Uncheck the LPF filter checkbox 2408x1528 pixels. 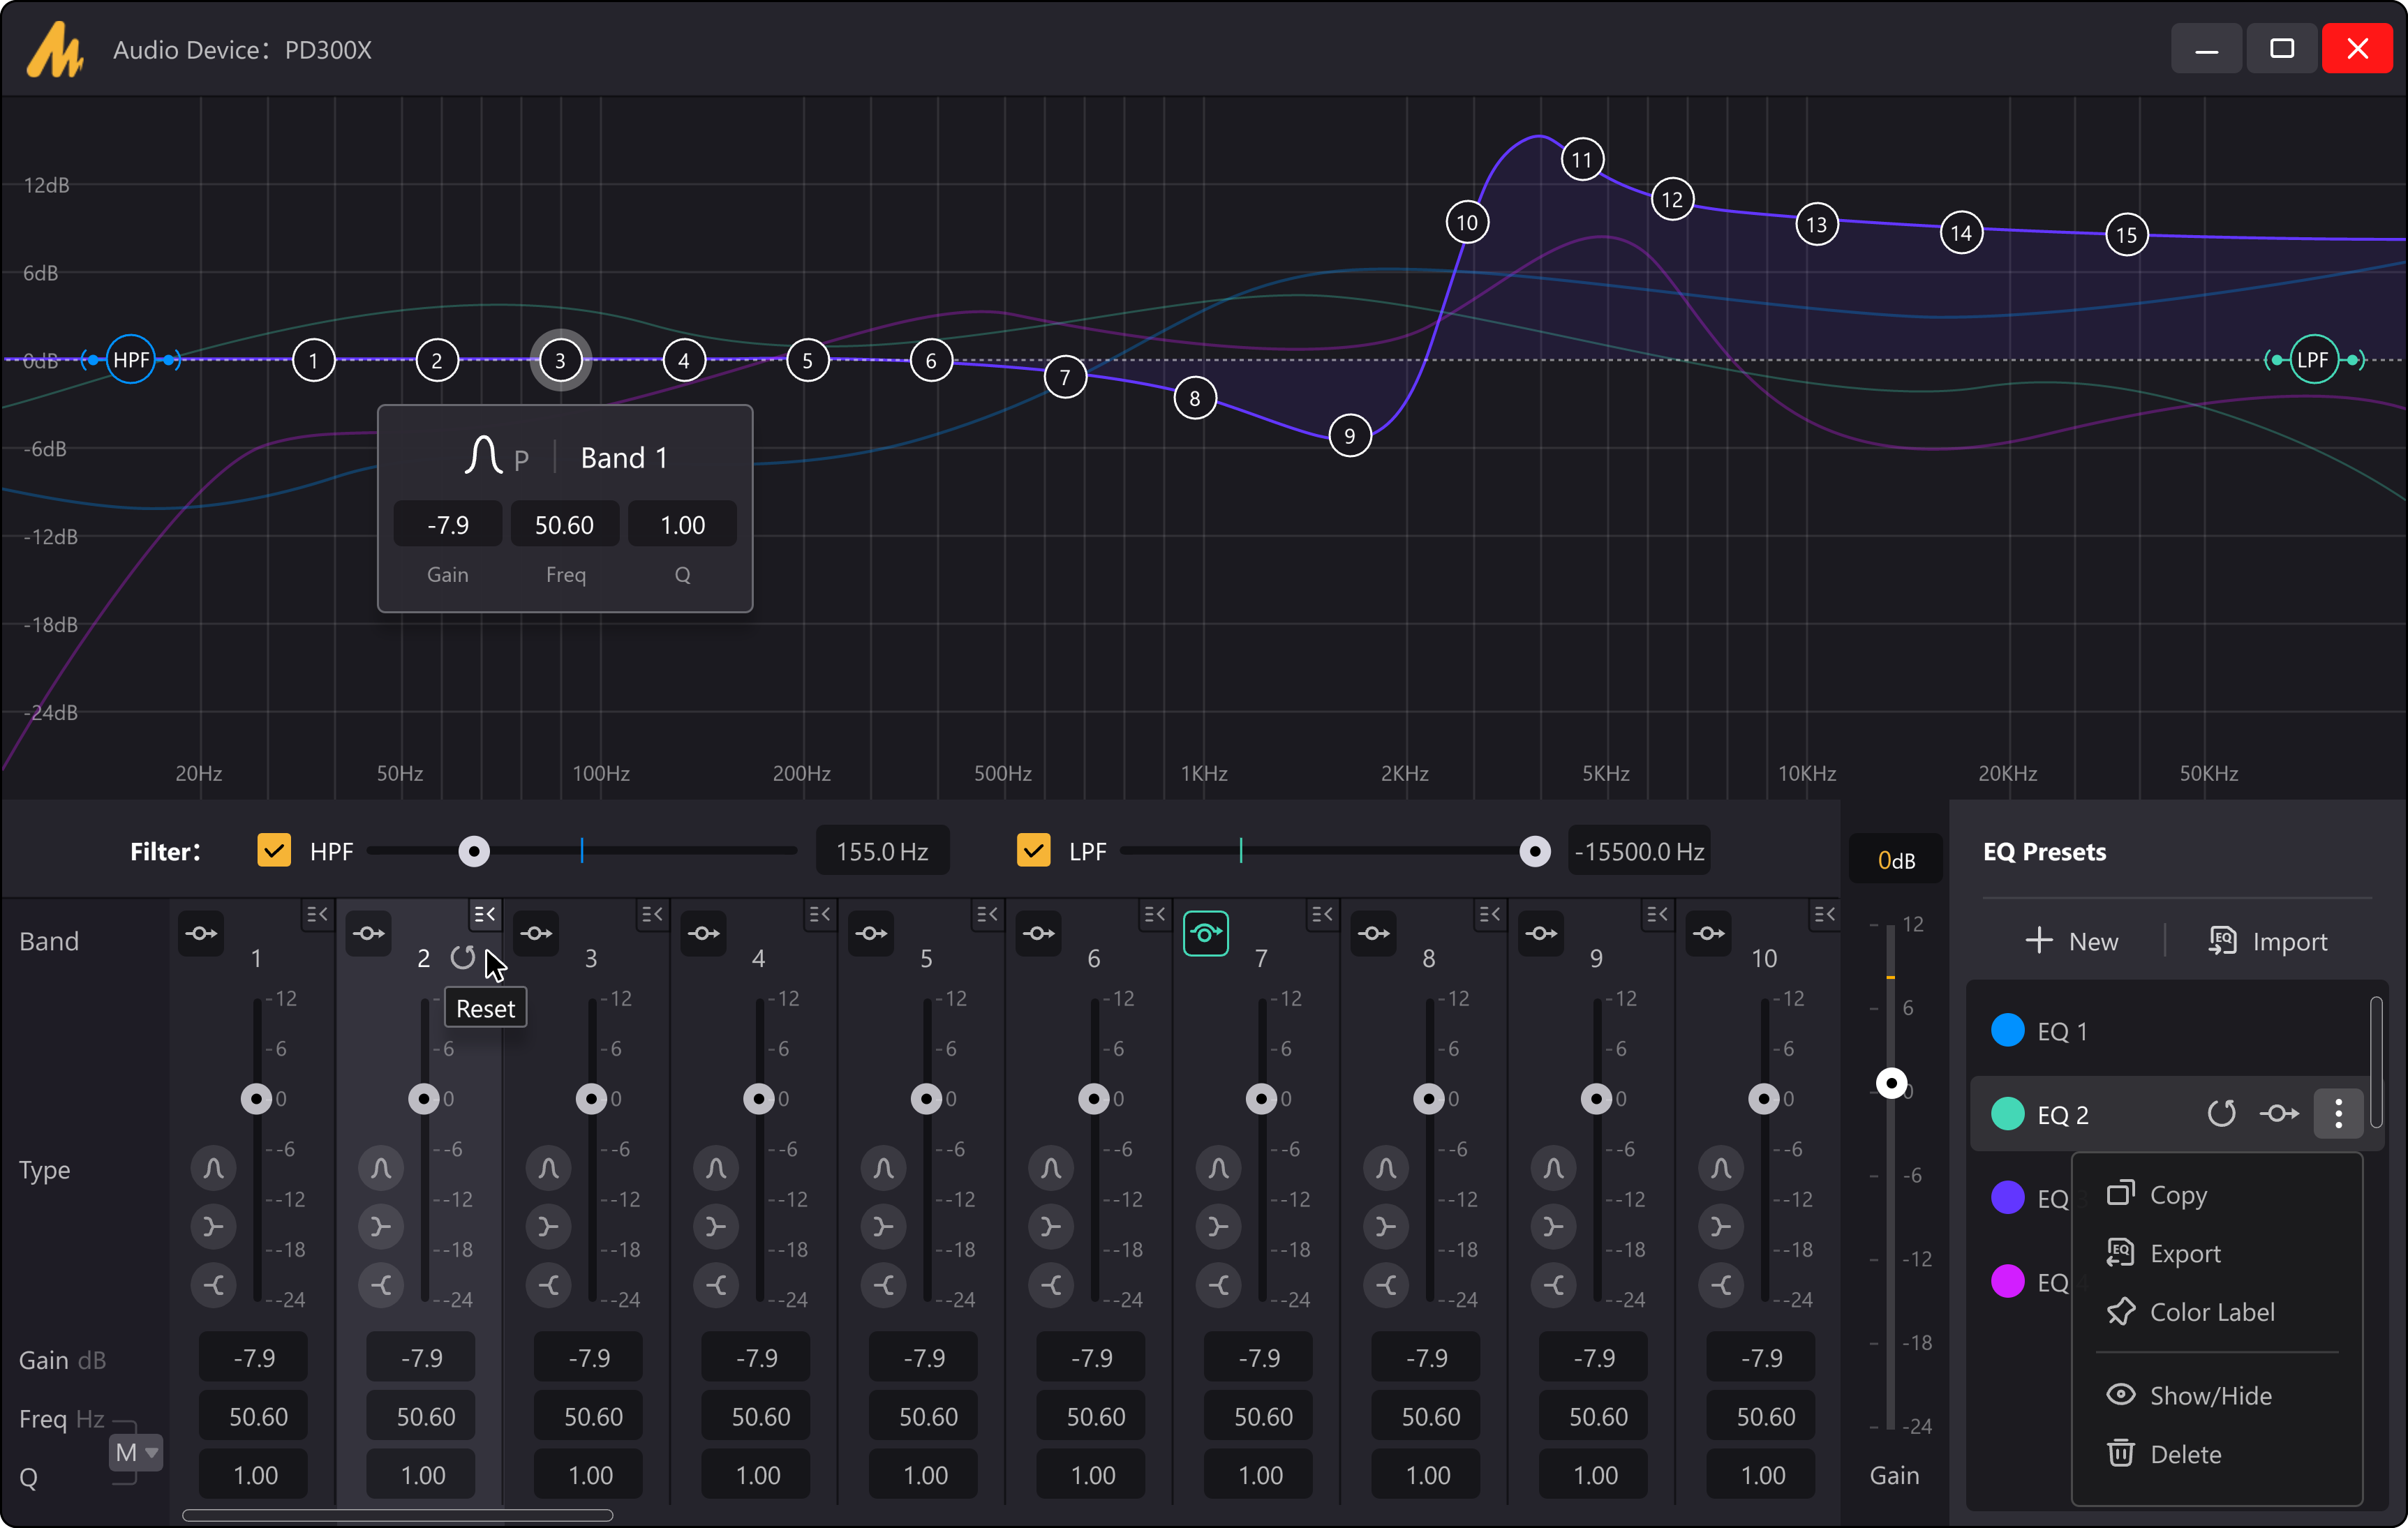click(x=1033, y=851)
